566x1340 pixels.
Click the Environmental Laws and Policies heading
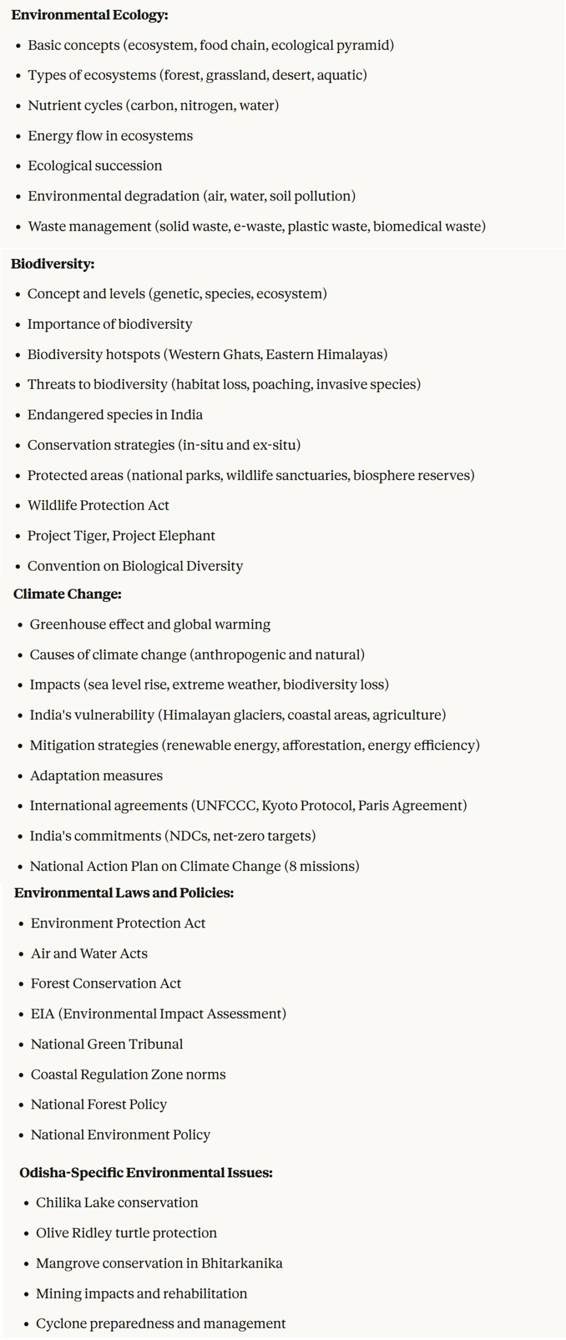click(x=124, y=893)
